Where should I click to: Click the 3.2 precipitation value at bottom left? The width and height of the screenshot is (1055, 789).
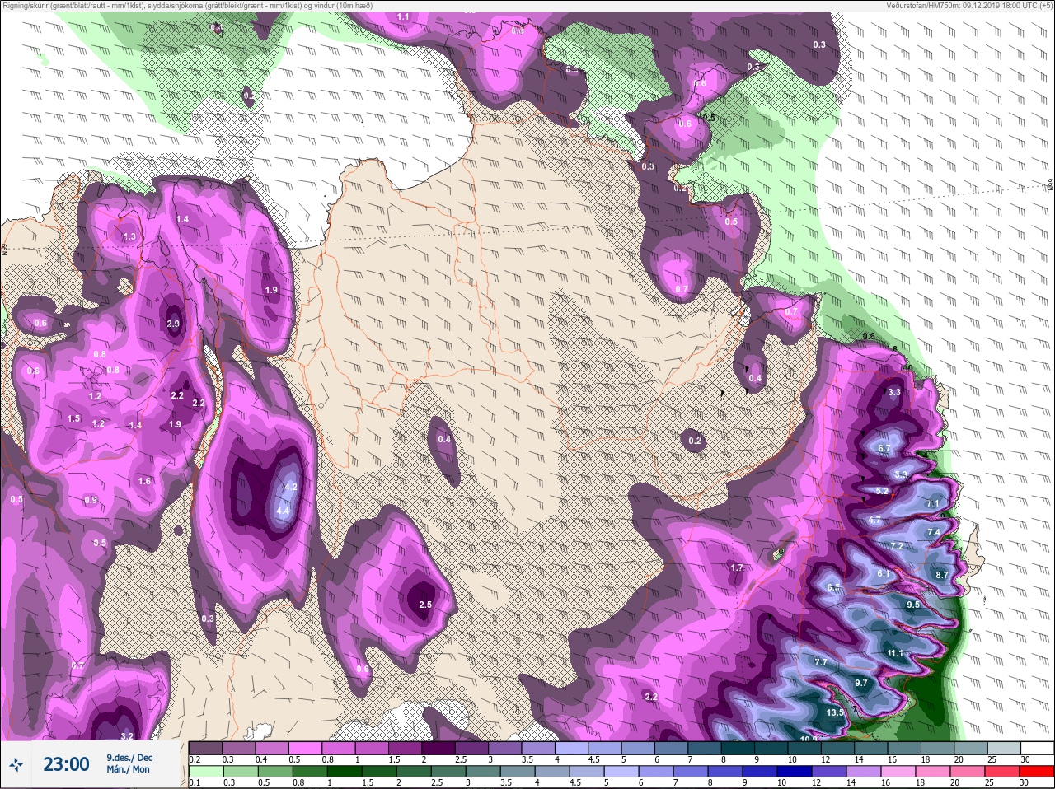(x=127, y=736)
